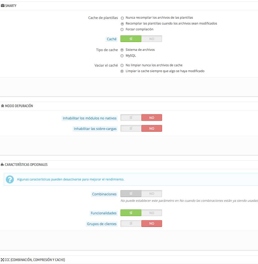The image size is (258, 264).
Task: Click NO for Inhabilitar las sobre-cargas
Action: click(152, 128)
